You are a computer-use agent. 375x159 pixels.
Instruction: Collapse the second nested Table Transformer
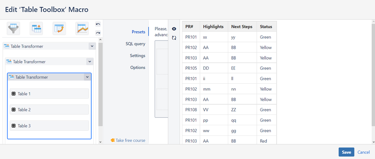tap(89, 61)
